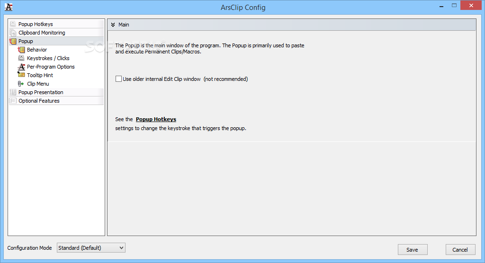The height and width of the screenshot is (263, 485).
Task: Collapse the Main section chevron
Action: (113, 25)
